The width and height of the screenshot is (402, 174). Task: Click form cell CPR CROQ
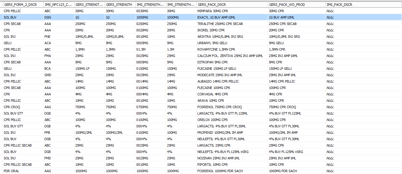(23, 107)
